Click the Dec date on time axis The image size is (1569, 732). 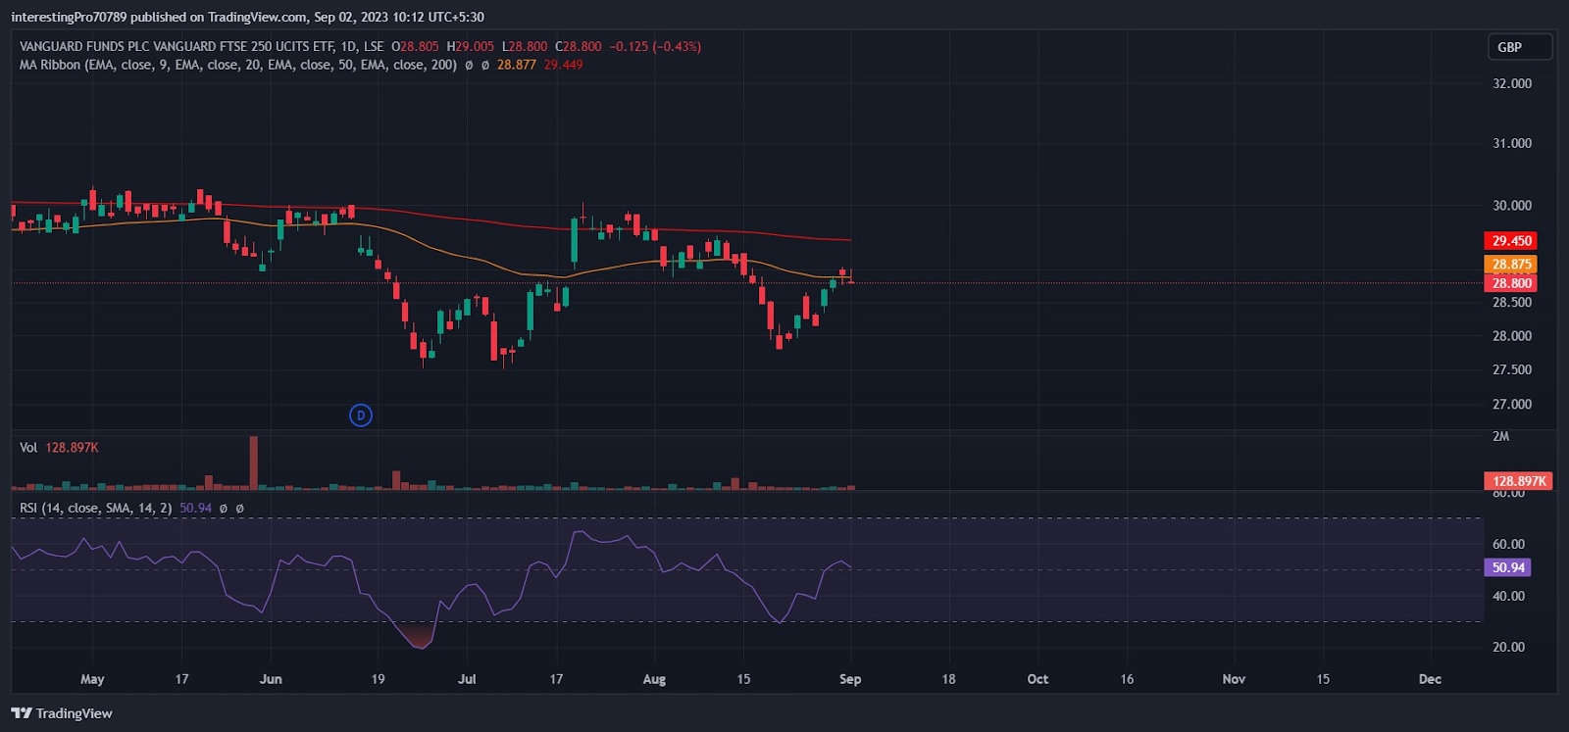pyautogui.click(x=1430, y=679)
